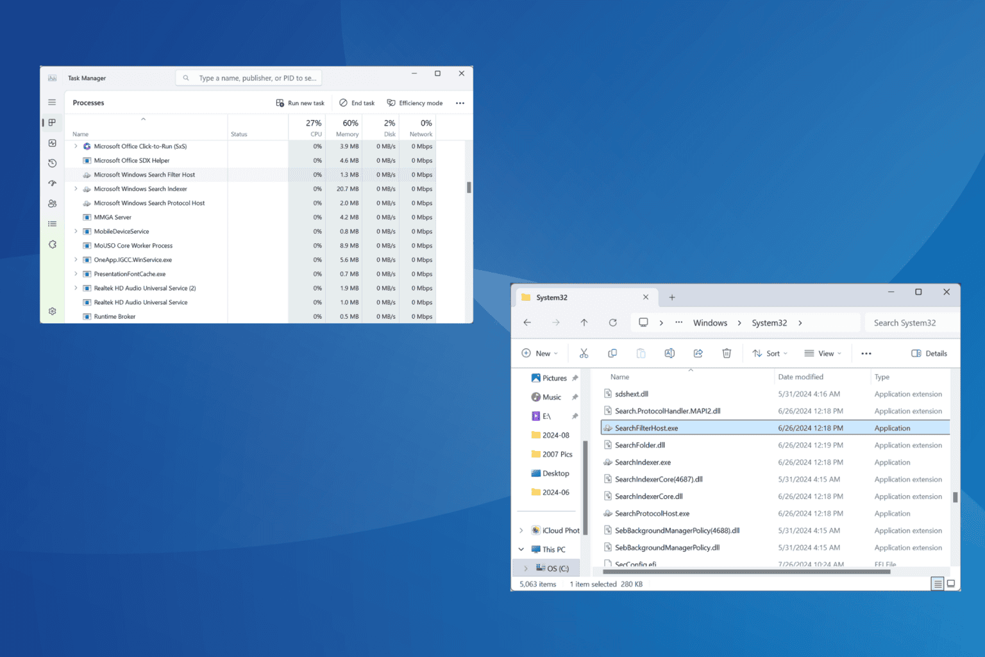Screen dimensions: 985x657
Task: Go up one folder level in Explorer
Action: coord(584,323)
